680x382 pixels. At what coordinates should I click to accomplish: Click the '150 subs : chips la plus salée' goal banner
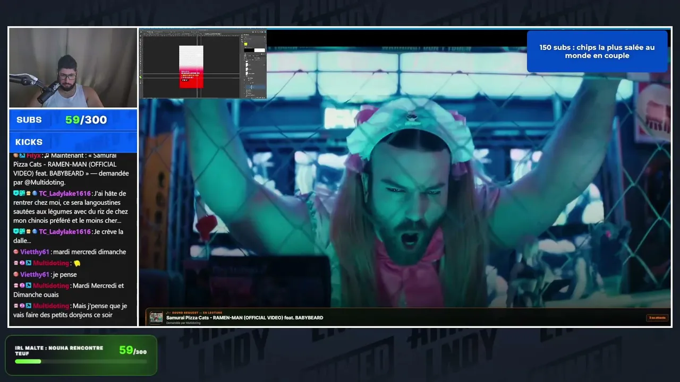tap(597, 51)
